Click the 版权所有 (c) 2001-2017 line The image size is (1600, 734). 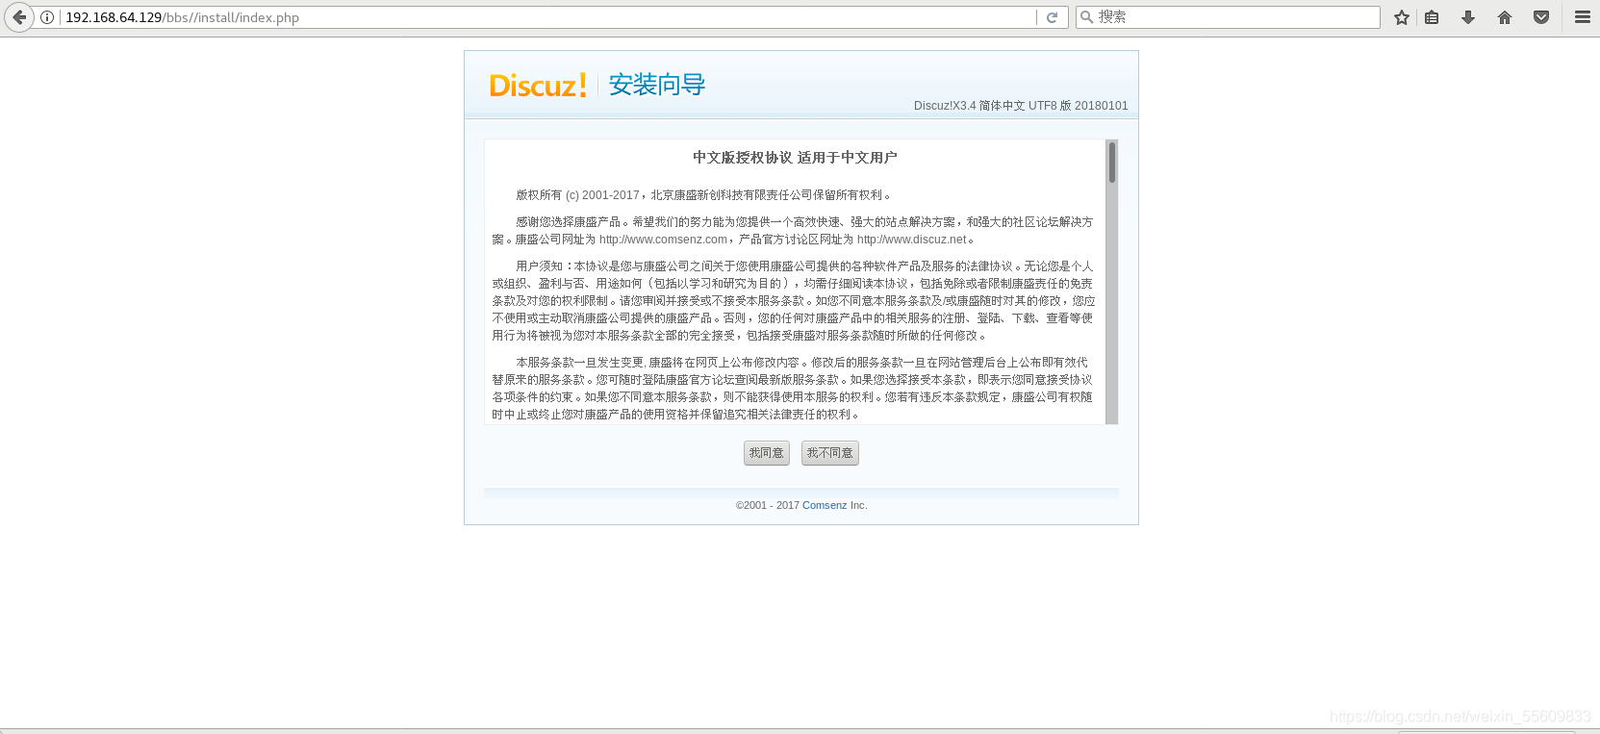pos(704,195)
